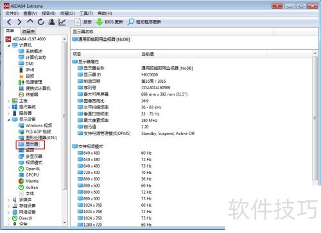Collapse the 计算机 tree node
Viewport: 321px width, 233px height.
tap(8, 46)
